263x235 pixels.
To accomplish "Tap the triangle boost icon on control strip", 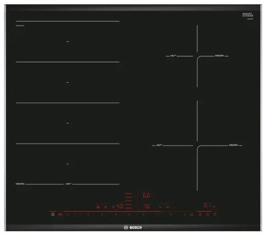I will [x=192, y=215].
